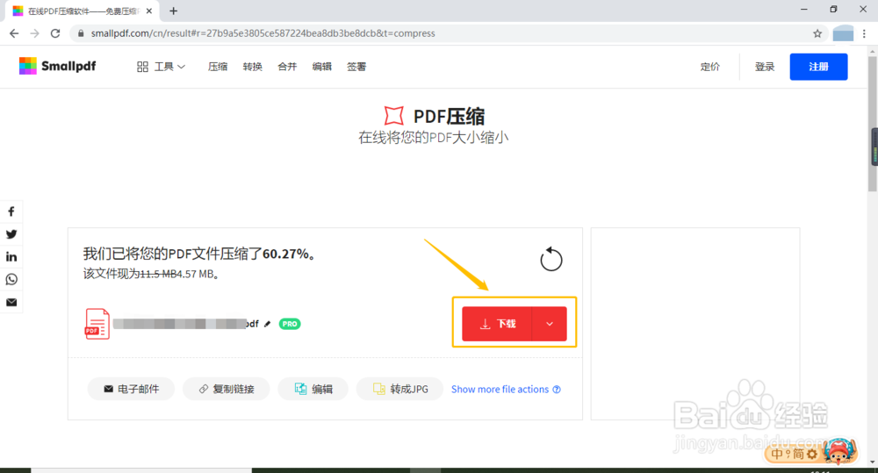
Task: Click the IME settings gear icon
Action: click(x=811, y=454)
